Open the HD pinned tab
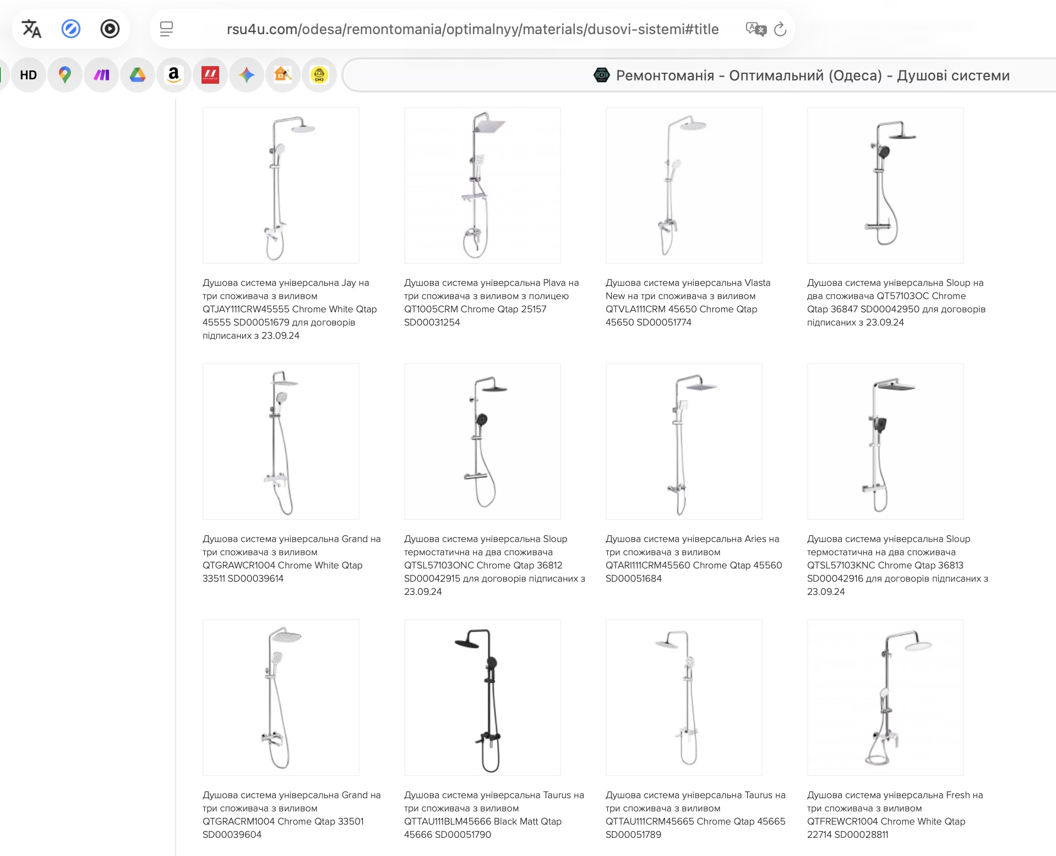1056x856 pixels. [x=29, y=75]
